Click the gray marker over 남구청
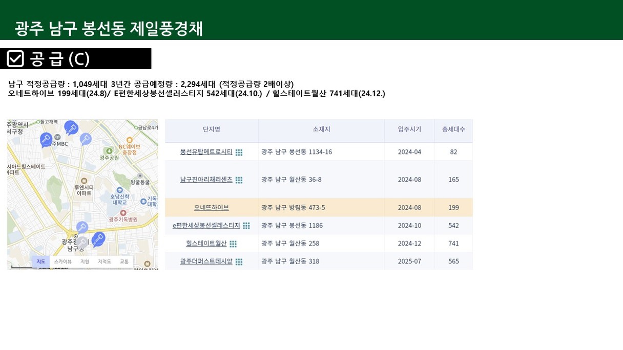Viewport: 623px width, 350px height. (82, 242)
